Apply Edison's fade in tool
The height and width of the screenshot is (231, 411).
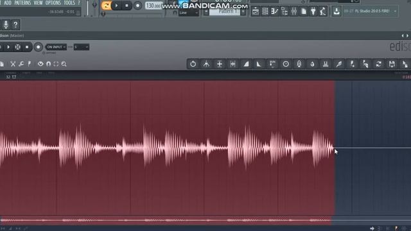point(246,64)
